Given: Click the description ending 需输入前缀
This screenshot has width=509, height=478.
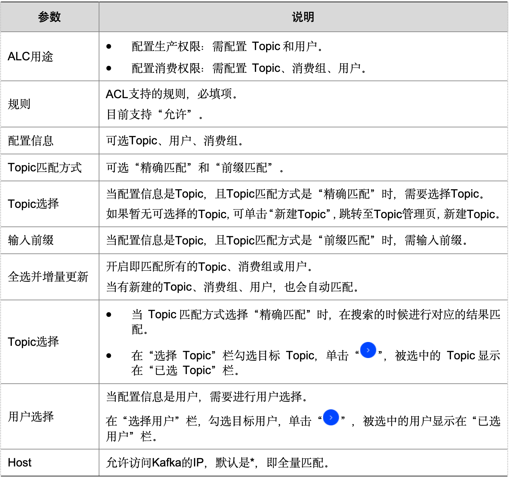Looking at the screenshot, I should pyautogui.click(x=287, y=240).
